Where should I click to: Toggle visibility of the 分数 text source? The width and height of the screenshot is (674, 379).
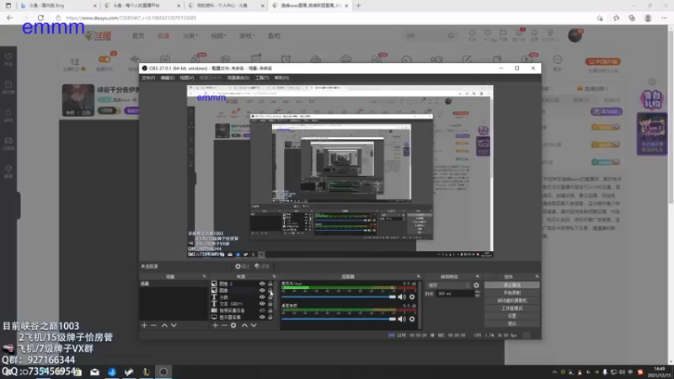point(262,297)
